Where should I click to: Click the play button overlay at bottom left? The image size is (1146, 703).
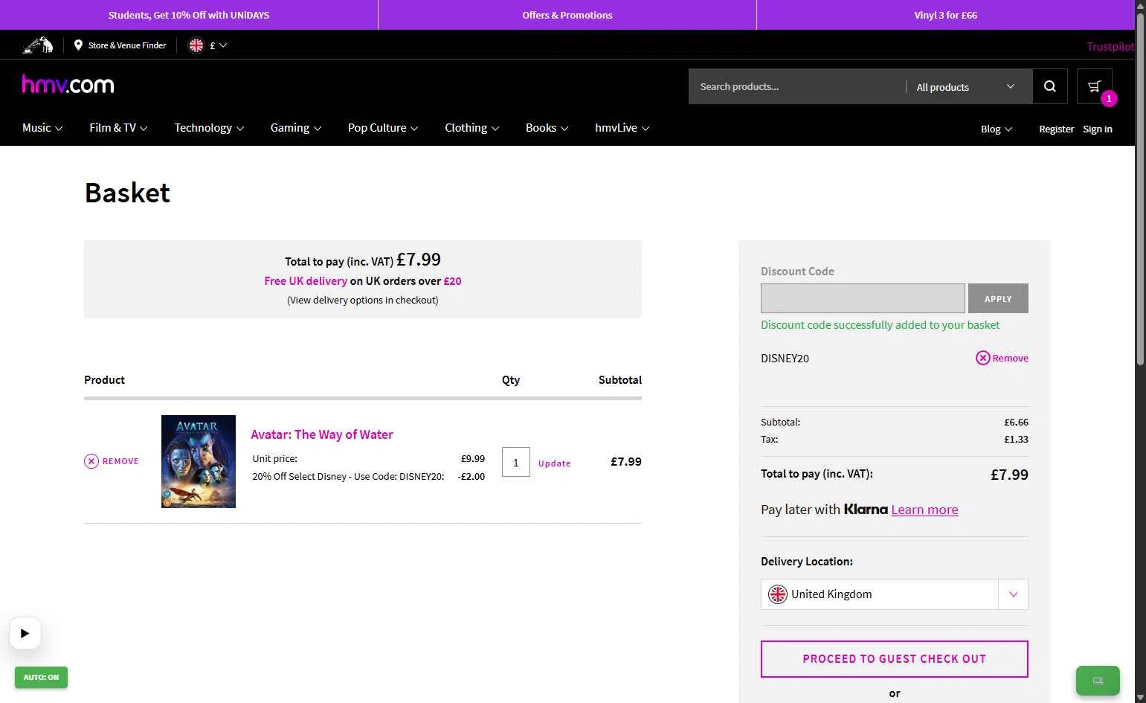pos(25,633)
